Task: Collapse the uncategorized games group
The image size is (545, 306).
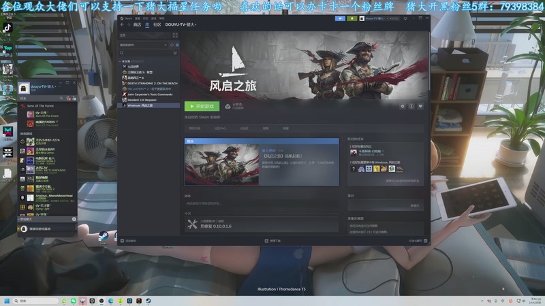Action: click(x=121, y=61)
